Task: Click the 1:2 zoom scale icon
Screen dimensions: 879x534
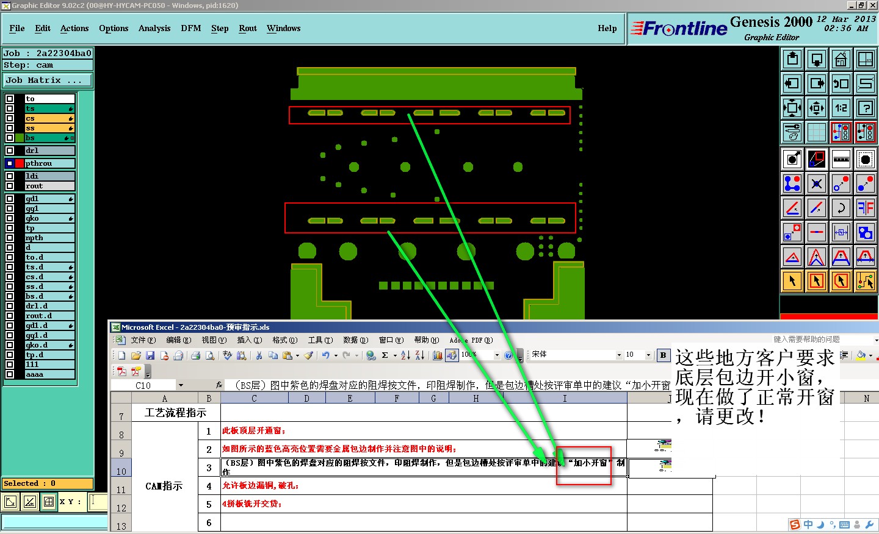Action: point(841,108)
